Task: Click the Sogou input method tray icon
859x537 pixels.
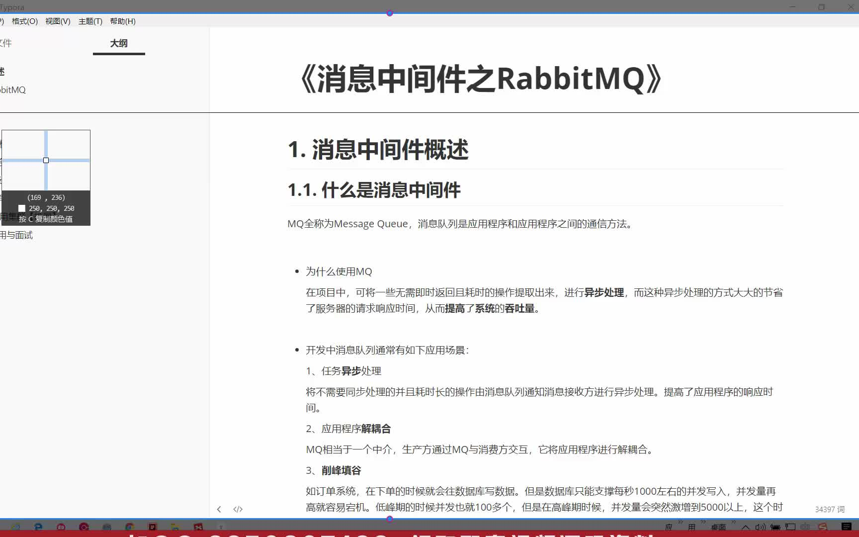Action: click(x=823, y=527)
